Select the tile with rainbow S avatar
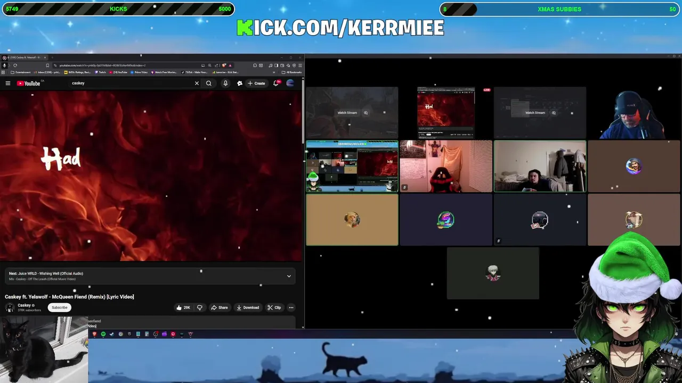 pyautogui.click(x=446, y=220)
